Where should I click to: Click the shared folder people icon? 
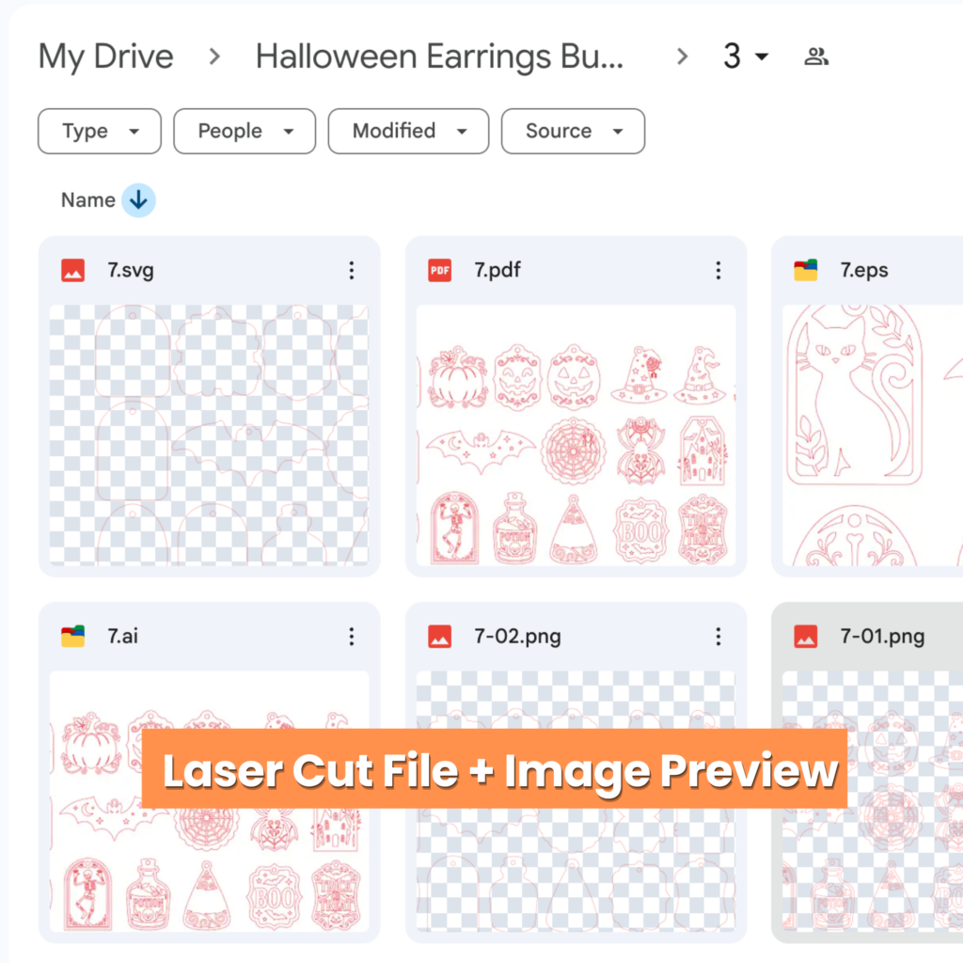coord(816,56)
